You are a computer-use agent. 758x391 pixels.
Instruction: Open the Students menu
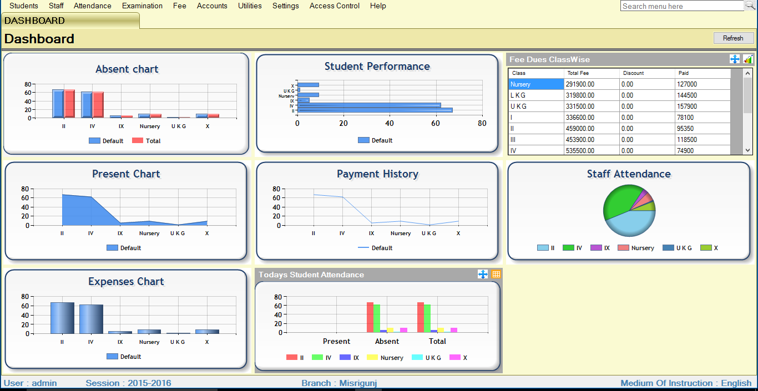24,6
